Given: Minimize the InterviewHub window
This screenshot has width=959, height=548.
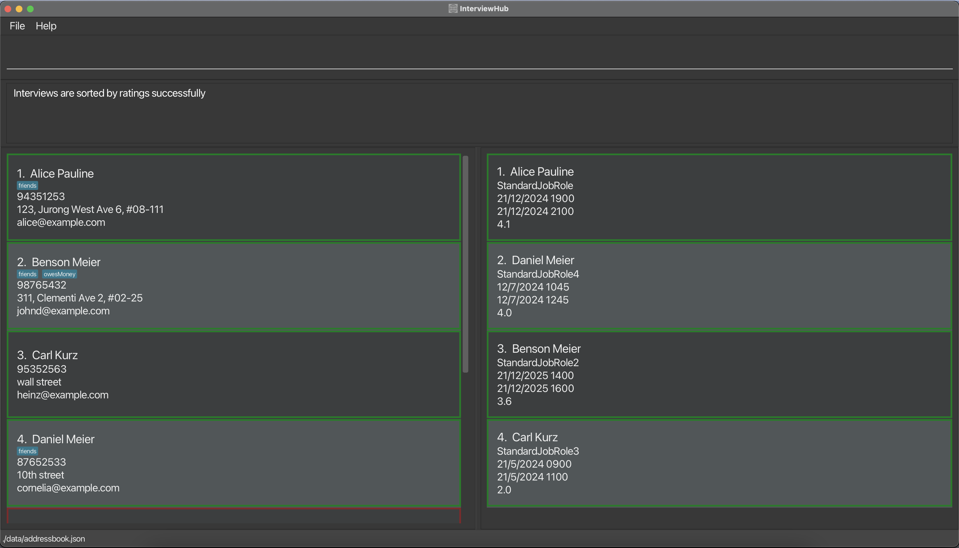Looking at the screenshot, I should [x=19, y=9].
